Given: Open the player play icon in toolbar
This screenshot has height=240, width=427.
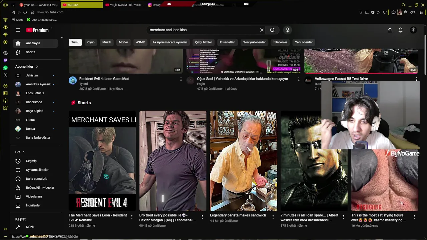Looking at the screenshot, I should [x=379, y=12].
